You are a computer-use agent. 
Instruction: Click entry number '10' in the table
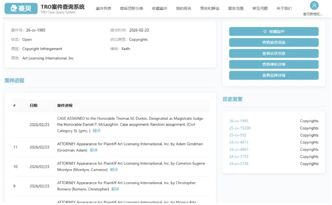[x=15, y=167]
